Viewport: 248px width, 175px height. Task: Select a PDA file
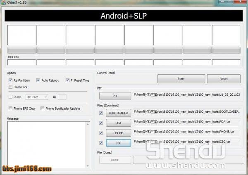coord(119,123)
